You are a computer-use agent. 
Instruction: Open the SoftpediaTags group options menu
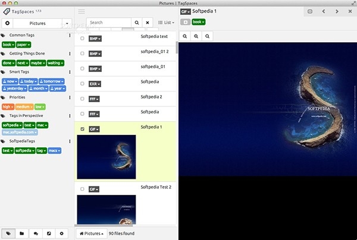(x=70, y=141)
